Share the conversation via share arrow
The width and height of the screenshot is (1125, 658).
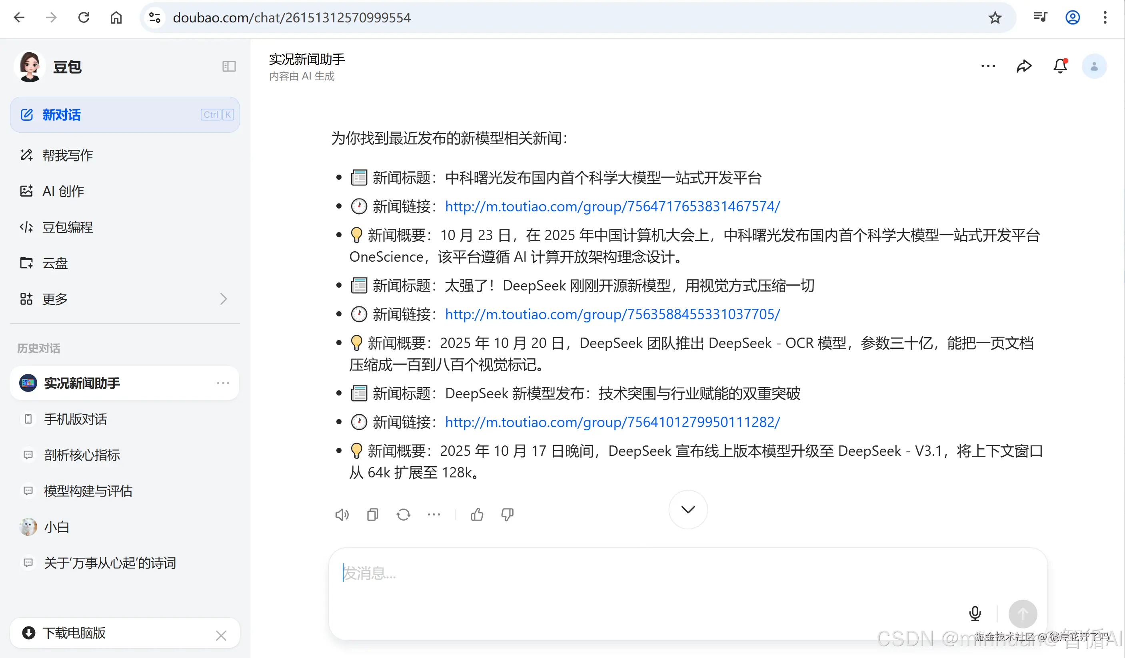(1024, 66)
